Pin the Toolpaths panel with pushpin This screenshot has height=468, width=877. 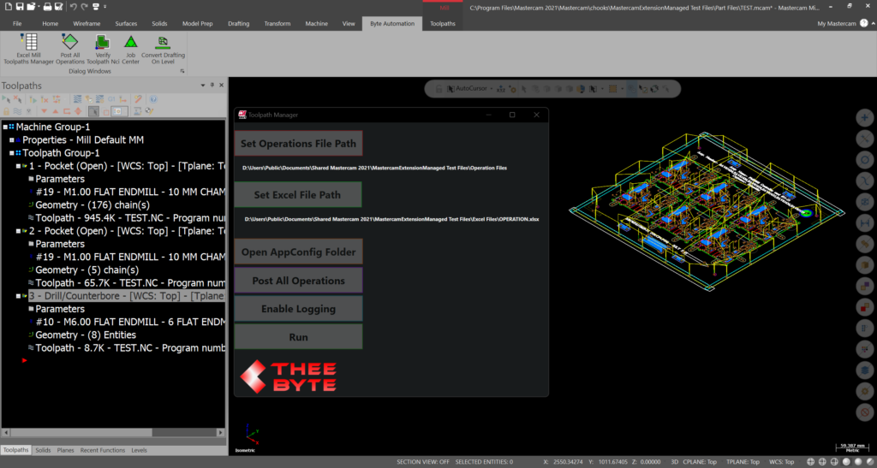click(213, 86)
